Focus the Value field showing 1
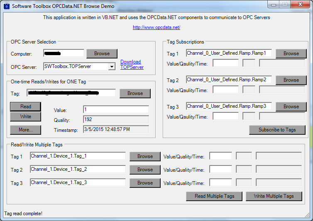 pos(115,109)
